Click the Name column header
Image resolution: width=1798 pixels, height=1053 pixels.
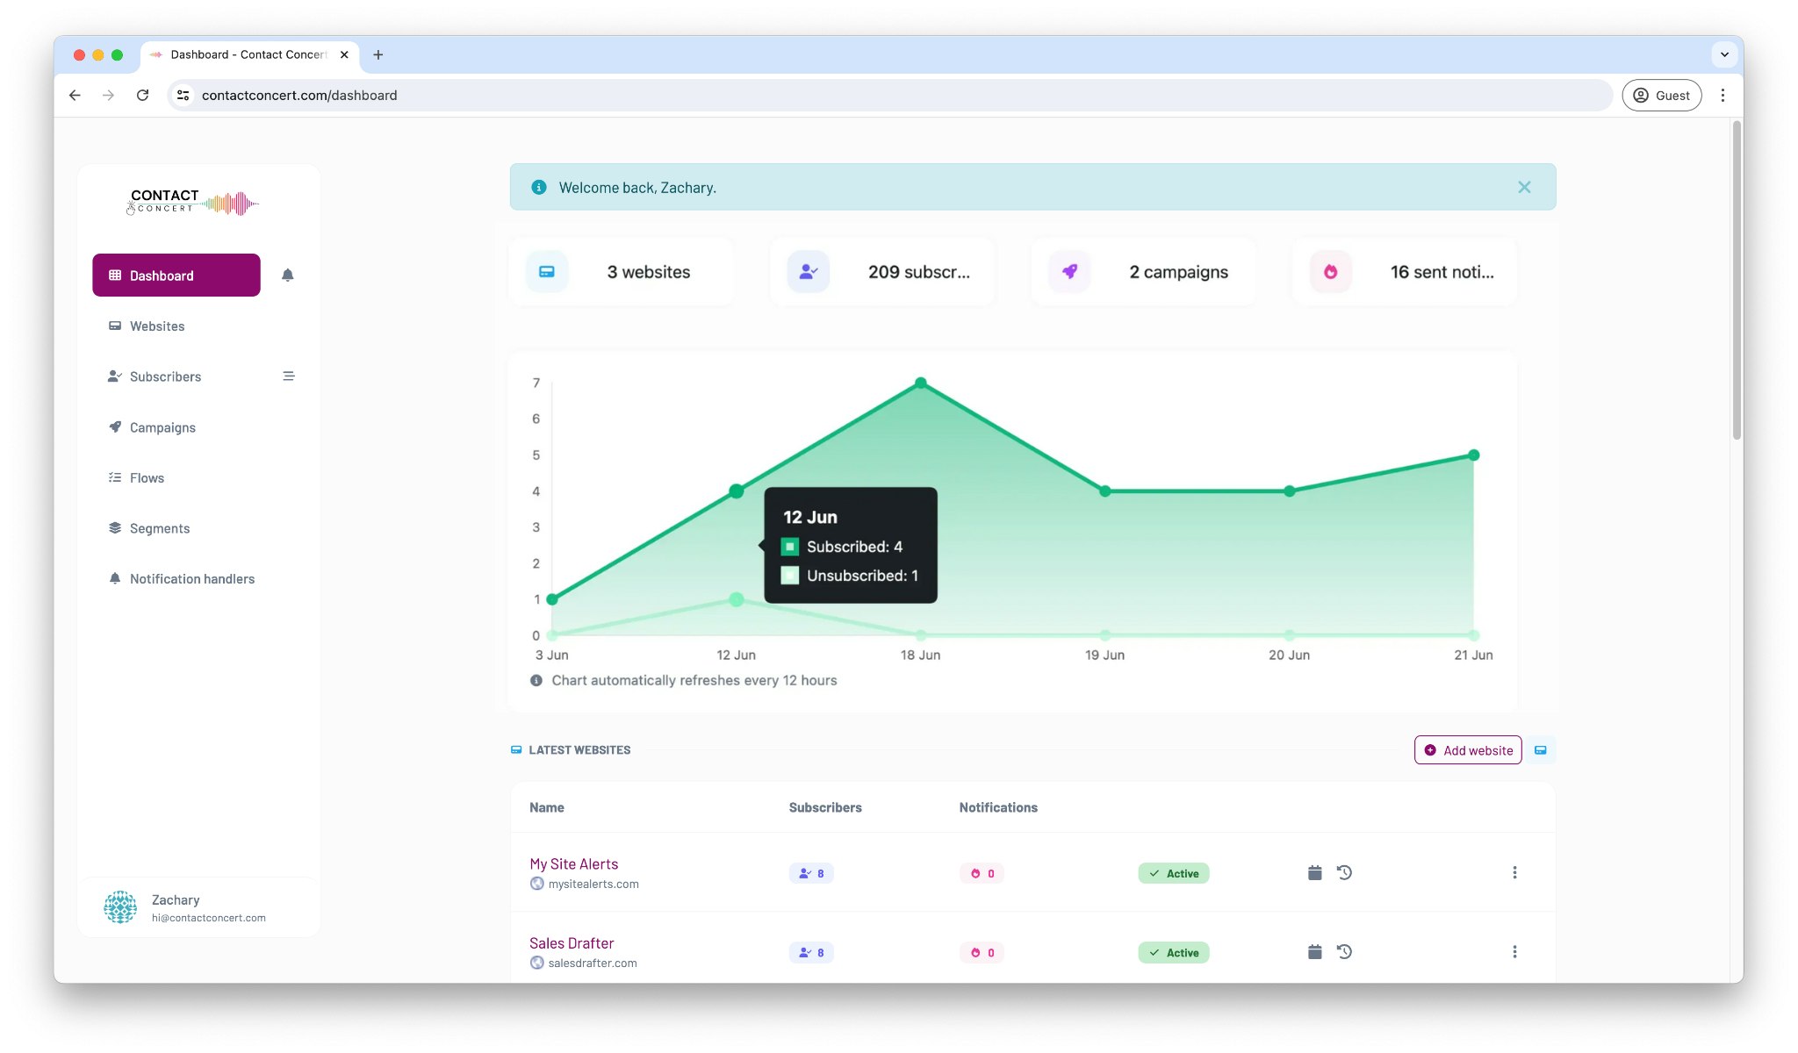point(547,807)
